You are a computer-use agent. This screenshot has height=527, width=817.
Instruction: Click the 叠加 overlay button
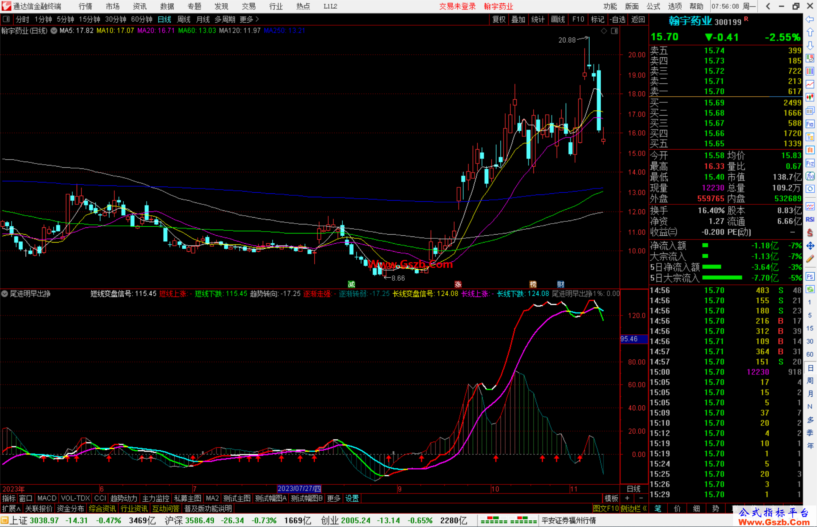(x=518, y=19)
